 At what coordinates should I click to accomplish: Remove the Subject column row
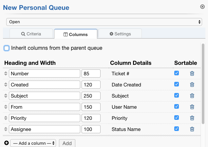coord(192,96)
